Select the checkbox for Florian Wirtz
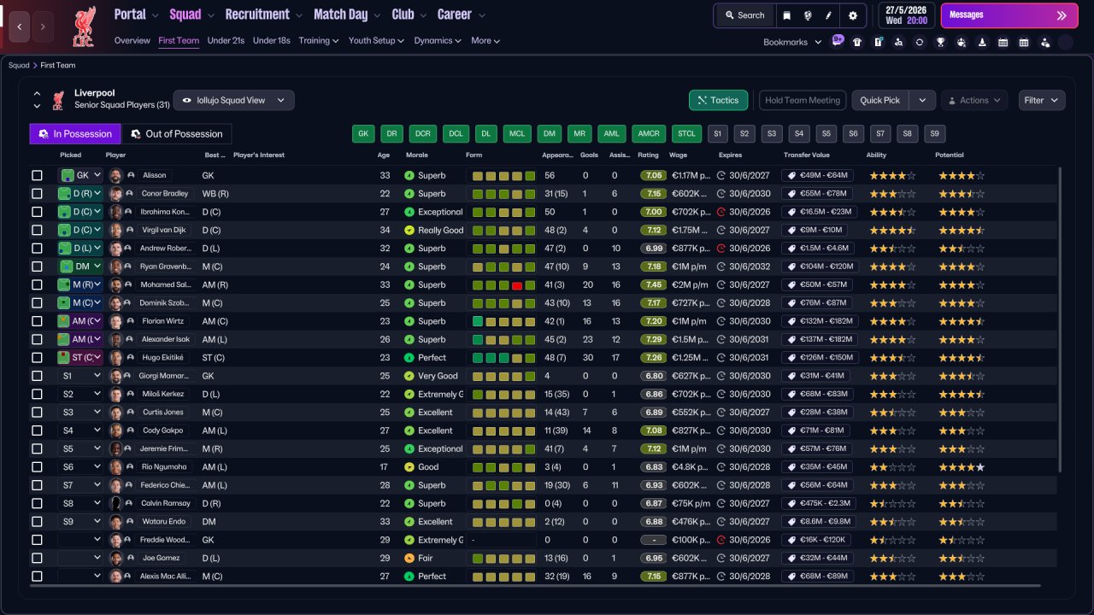This screenshot has width=1094, height=615. [x=37, y=321]
